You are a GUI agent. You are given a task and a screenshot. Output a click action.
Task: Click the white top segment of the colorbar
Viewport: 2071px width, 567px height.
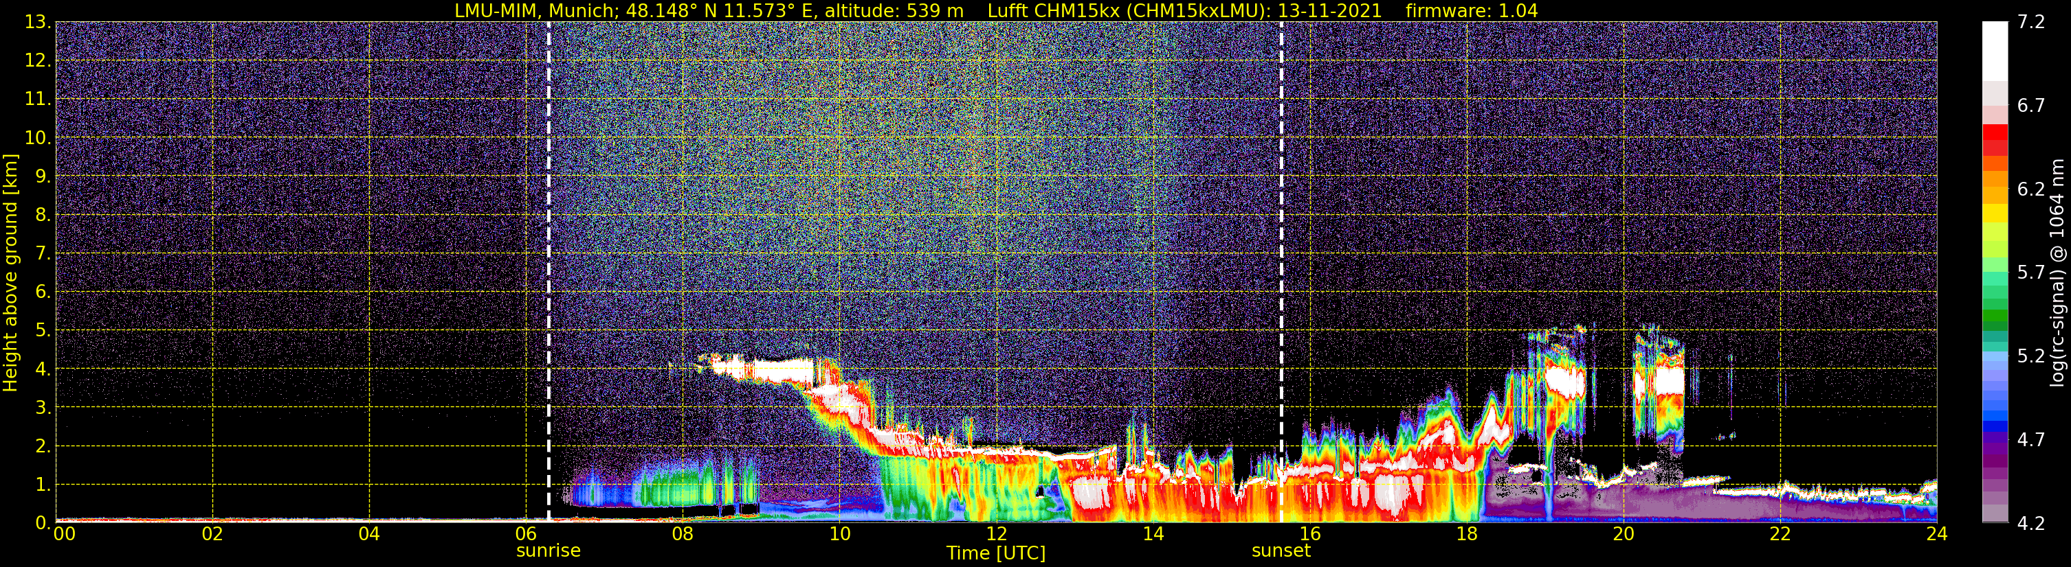coord(1995,51)
